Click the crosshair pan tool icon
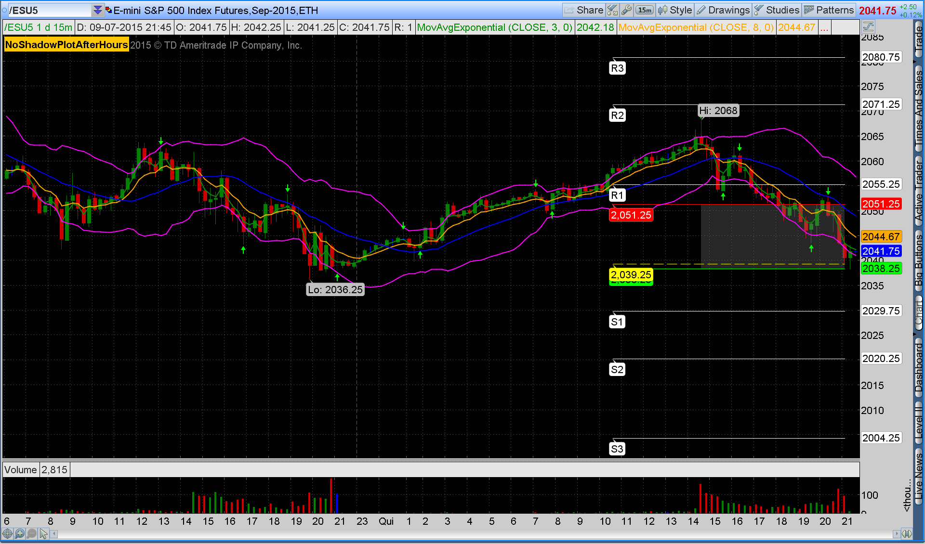Screen dimensions: 925x544 tap(7, 533)
